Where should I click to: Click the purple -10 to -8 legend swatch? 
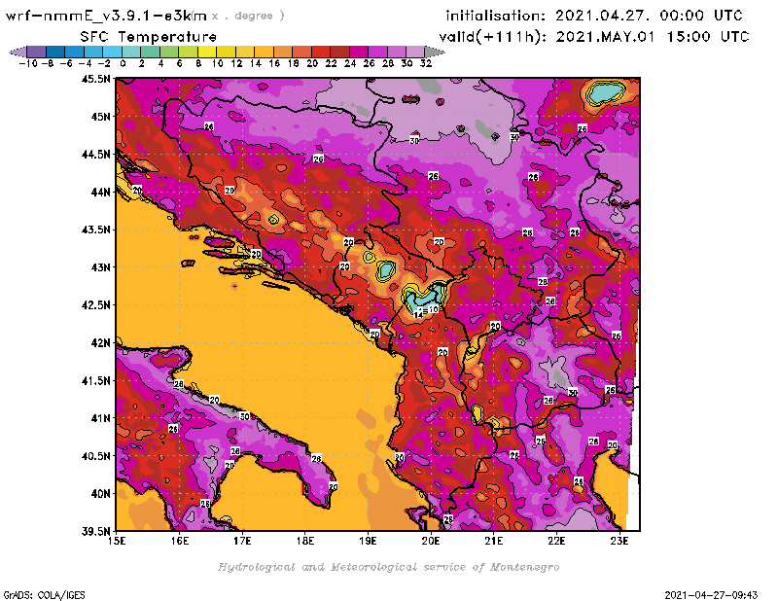click(x=37, y=52)
